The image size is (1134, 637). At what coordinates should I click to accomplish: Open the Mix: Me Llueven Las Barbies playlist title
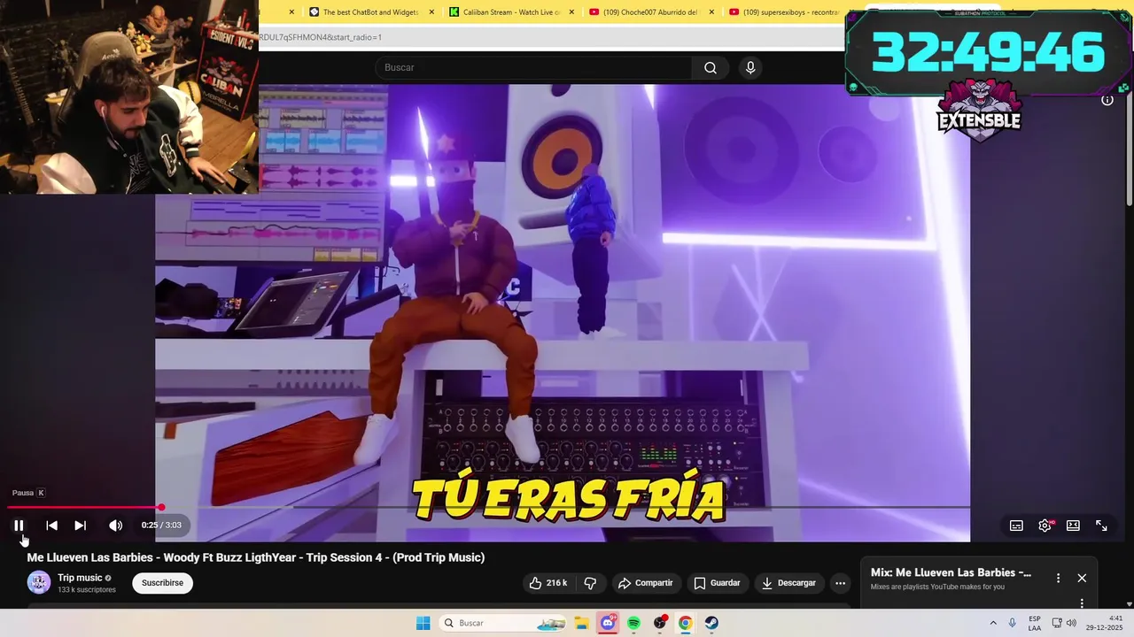click(x=951, y=572)
